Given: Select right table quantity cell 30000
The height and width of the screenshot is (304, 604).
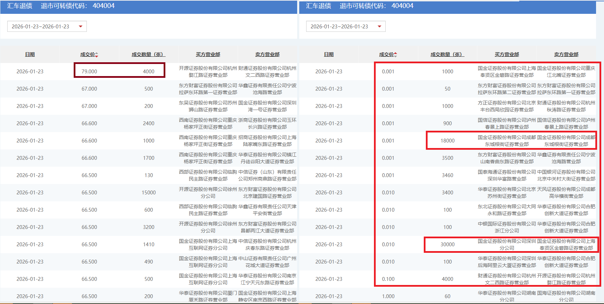Looking at the screenshot, I should [448, 245].
